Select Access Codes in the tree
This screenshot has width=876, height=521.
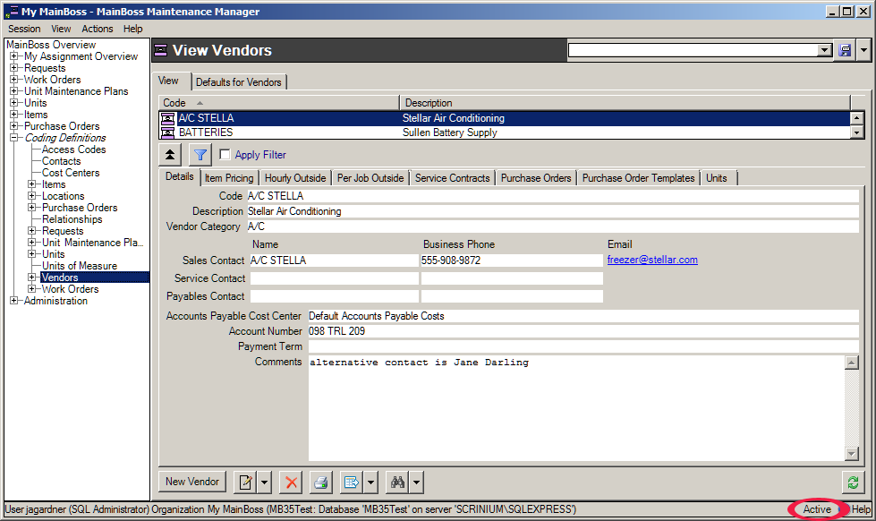73,149
